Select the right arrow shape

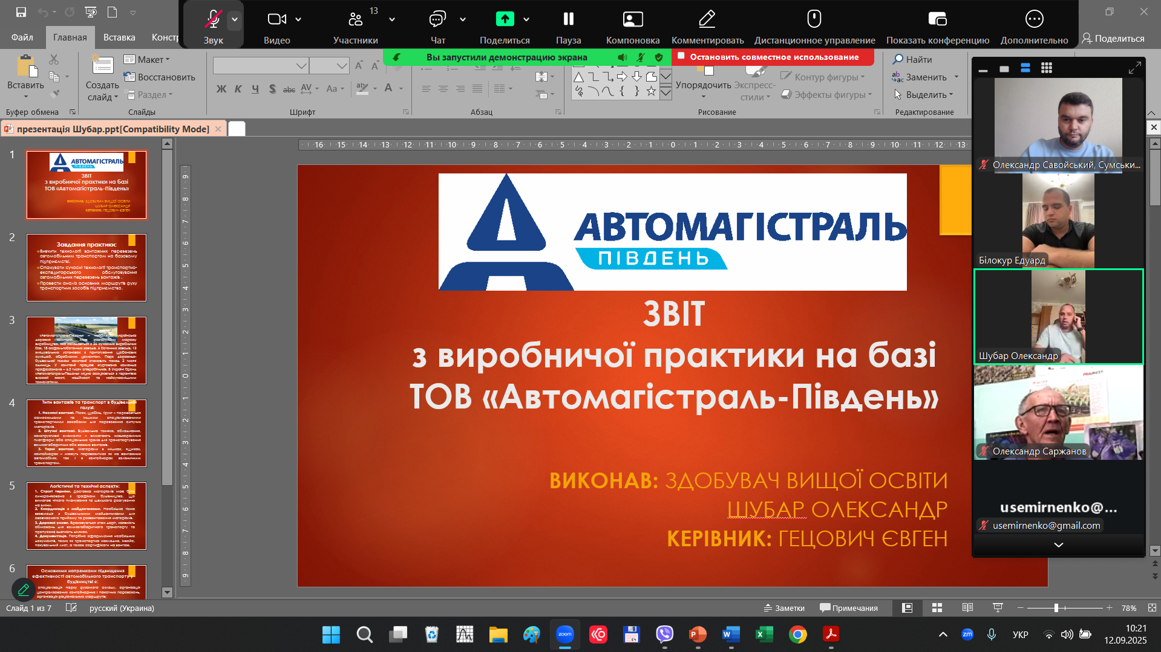(x=622, y=77)
